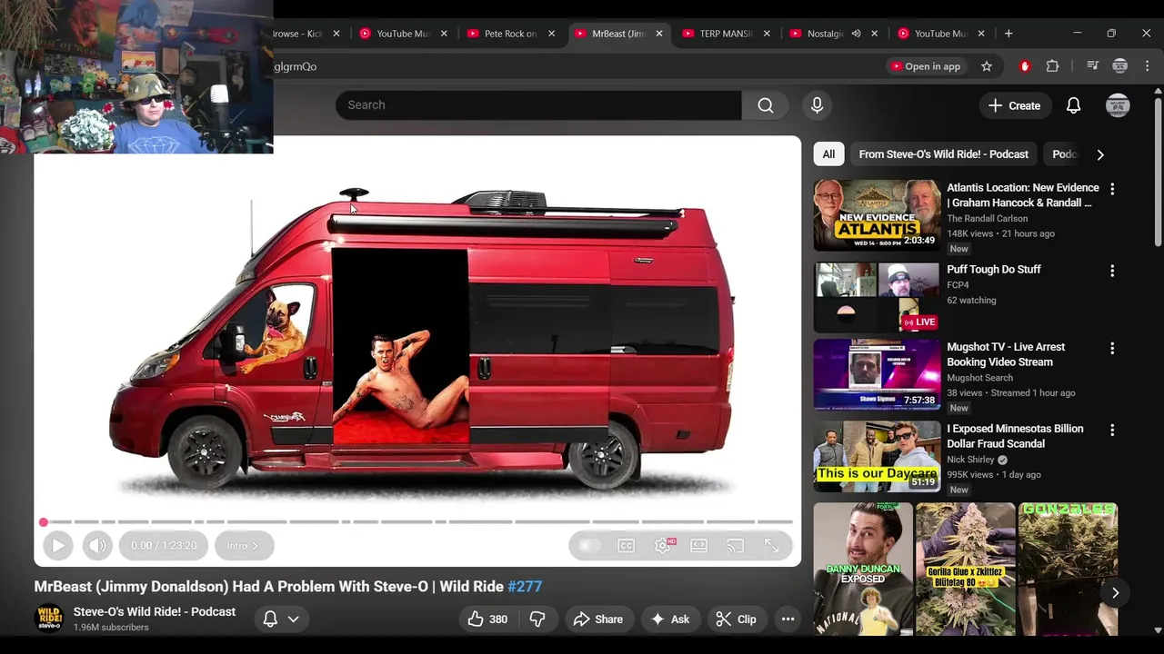1164x654 pixels.
Task: Open options for Mugshot TV live stream
Action: (1112, 348)
